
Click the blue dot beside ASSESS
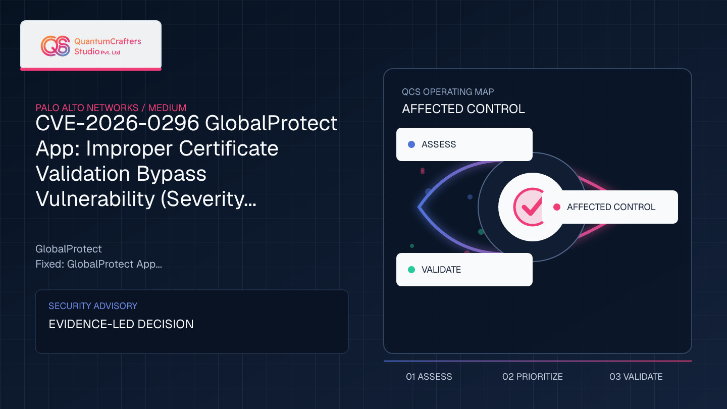(x=411, y=144)
